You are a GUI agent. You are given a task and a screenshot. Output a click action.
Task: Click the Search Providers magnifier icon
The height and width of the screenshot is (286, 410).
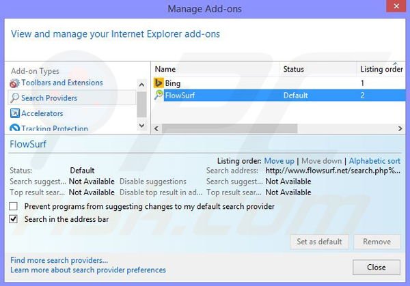point(14,98)
